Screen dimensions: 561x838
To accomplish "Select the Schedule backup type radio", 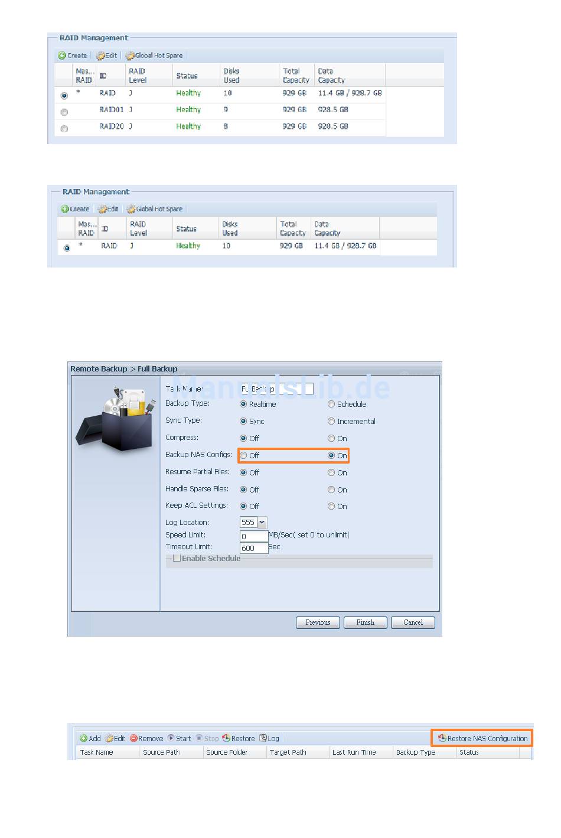I will tap(331, 405).
